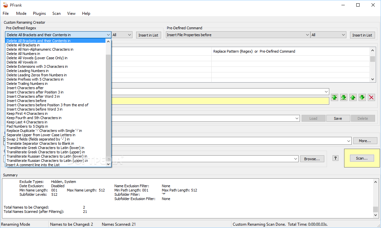Open the Help menu
This screenshot has width=381, height=228.
point(86,13)
